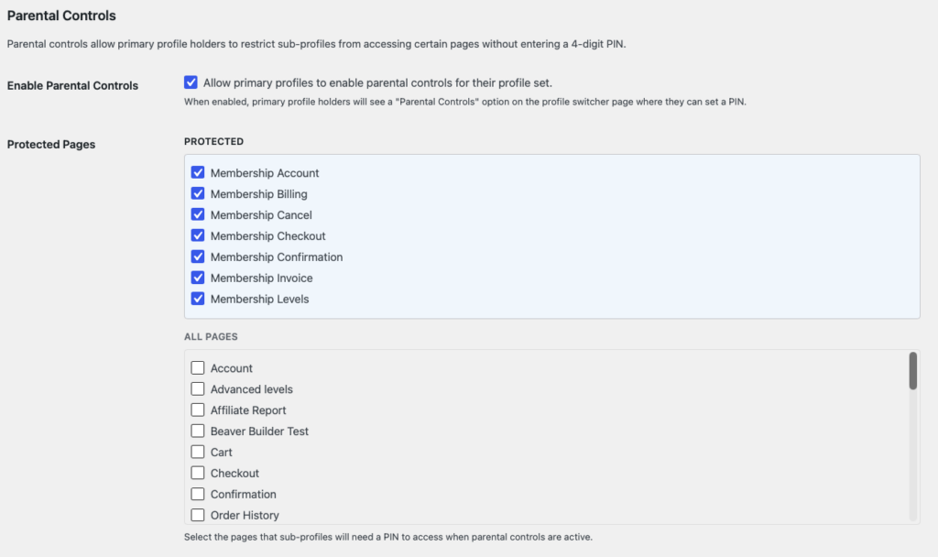Remove Membership Cancel from protected pages
Viewport: 938px width, 557px height.
(x=197, y=214)
